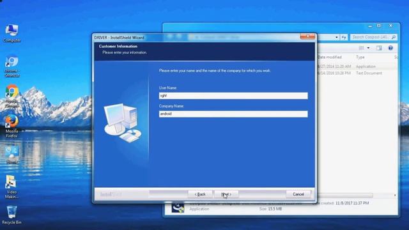Open the view options dropdown arrow
Image resolution: width=409 pixels, height=230 pixels.
point(368,48)
